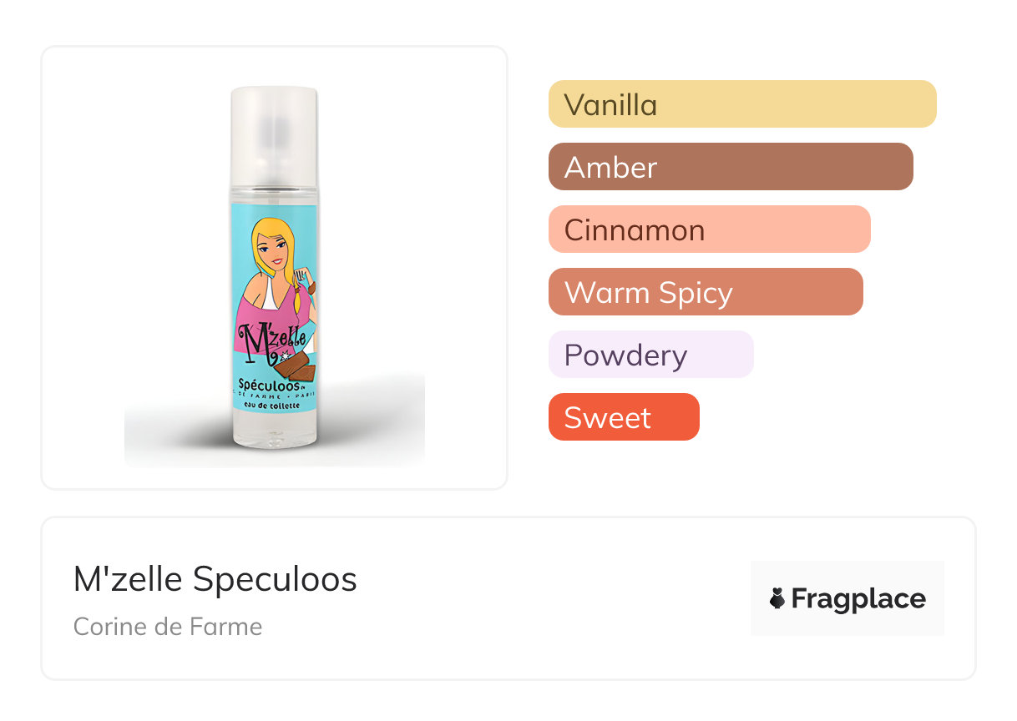Select the Amber accord bar

pyautogui.click(x=731, y=167)
